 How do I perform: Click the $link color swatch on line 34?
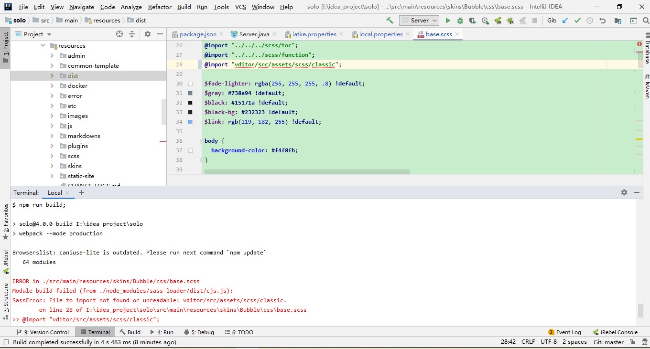pyautogui.click(x=190, y=122)
